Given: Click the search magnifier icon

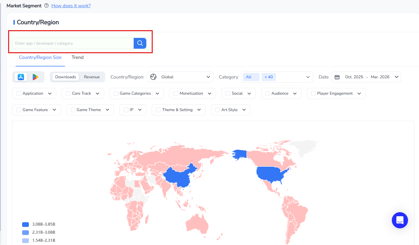Looking at the screenshot, I should tap(140, 43).
